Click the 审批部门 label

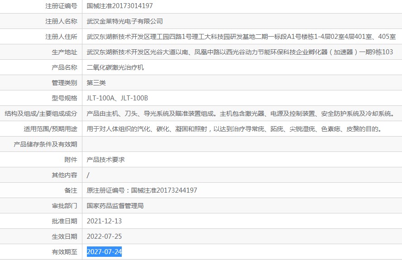64,206
